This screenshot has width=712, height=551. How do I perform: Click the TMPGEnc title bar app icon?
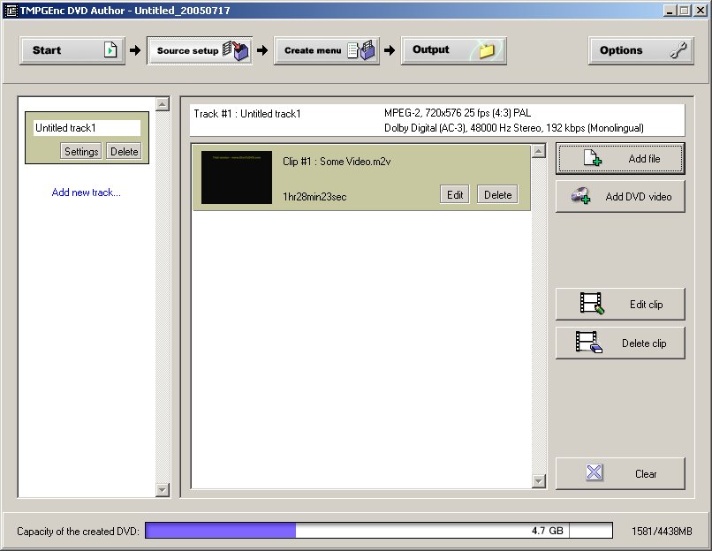[11, 11]
